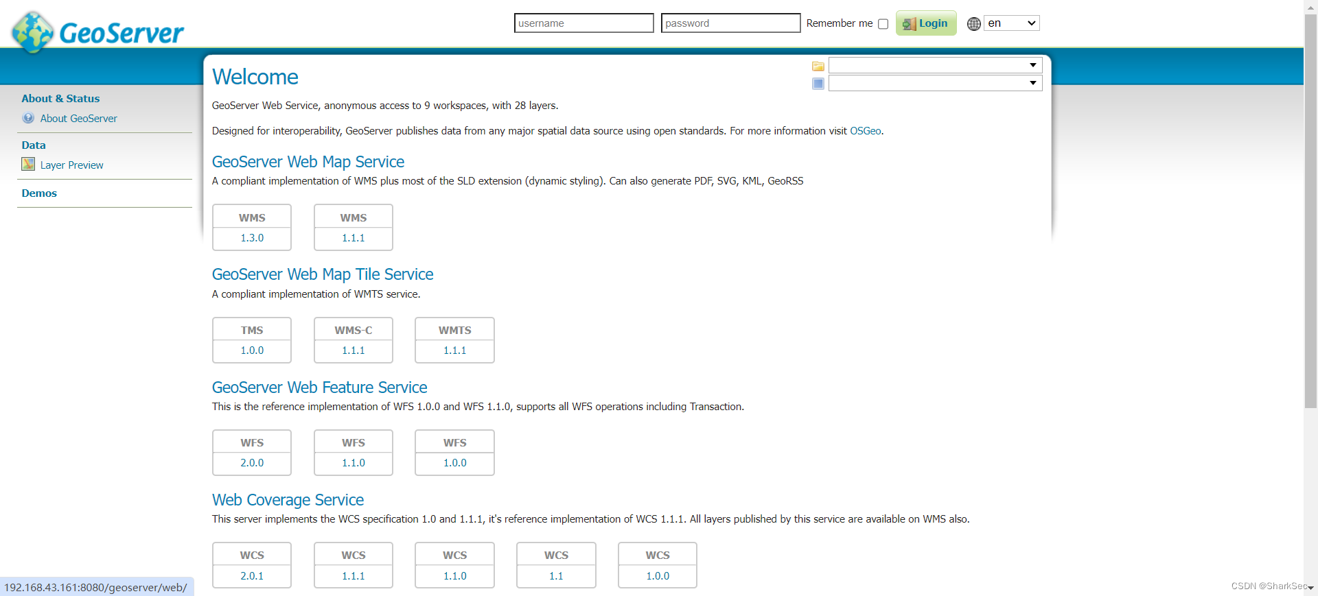Visit the OSGeo link
Viewport: 1318px width, 596px height.
865,131
